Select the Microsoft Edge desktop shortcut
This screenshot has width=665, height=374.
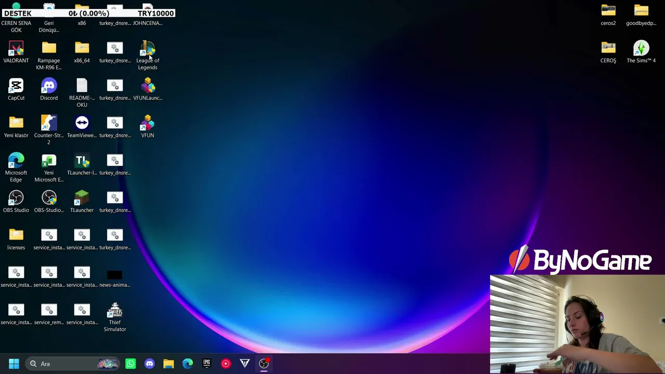tap(16, 168)
